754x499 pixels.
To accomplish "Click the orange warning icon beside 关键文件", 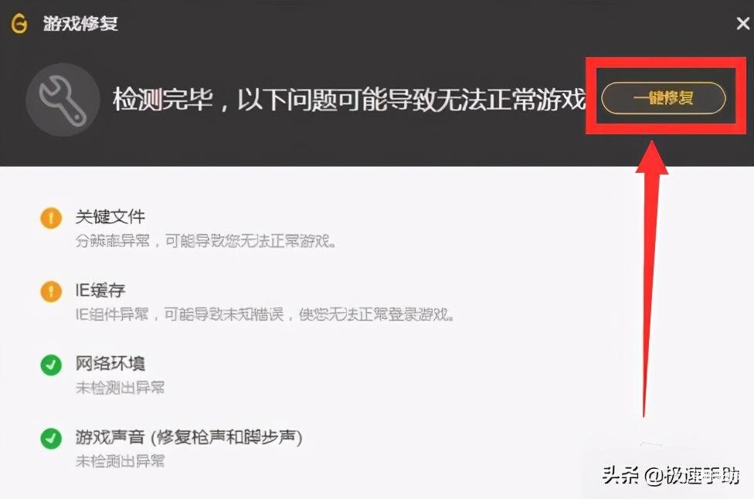I will coord(51,218).
